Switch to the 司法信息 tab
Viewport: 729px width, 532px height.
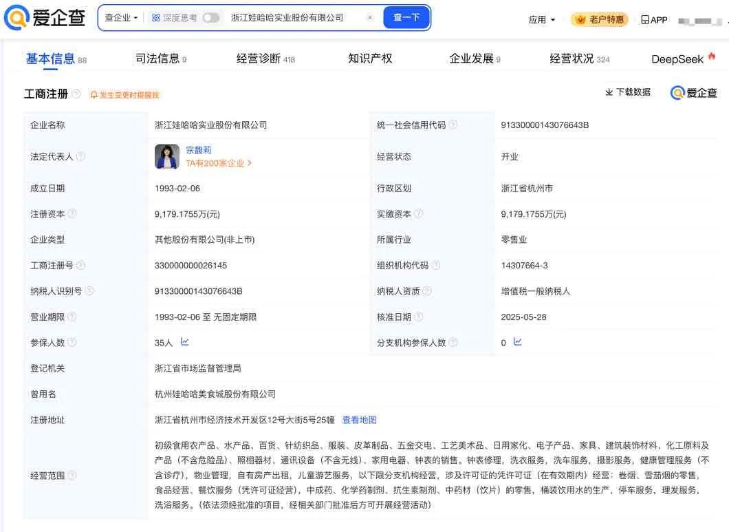click(x=161, y=58)
